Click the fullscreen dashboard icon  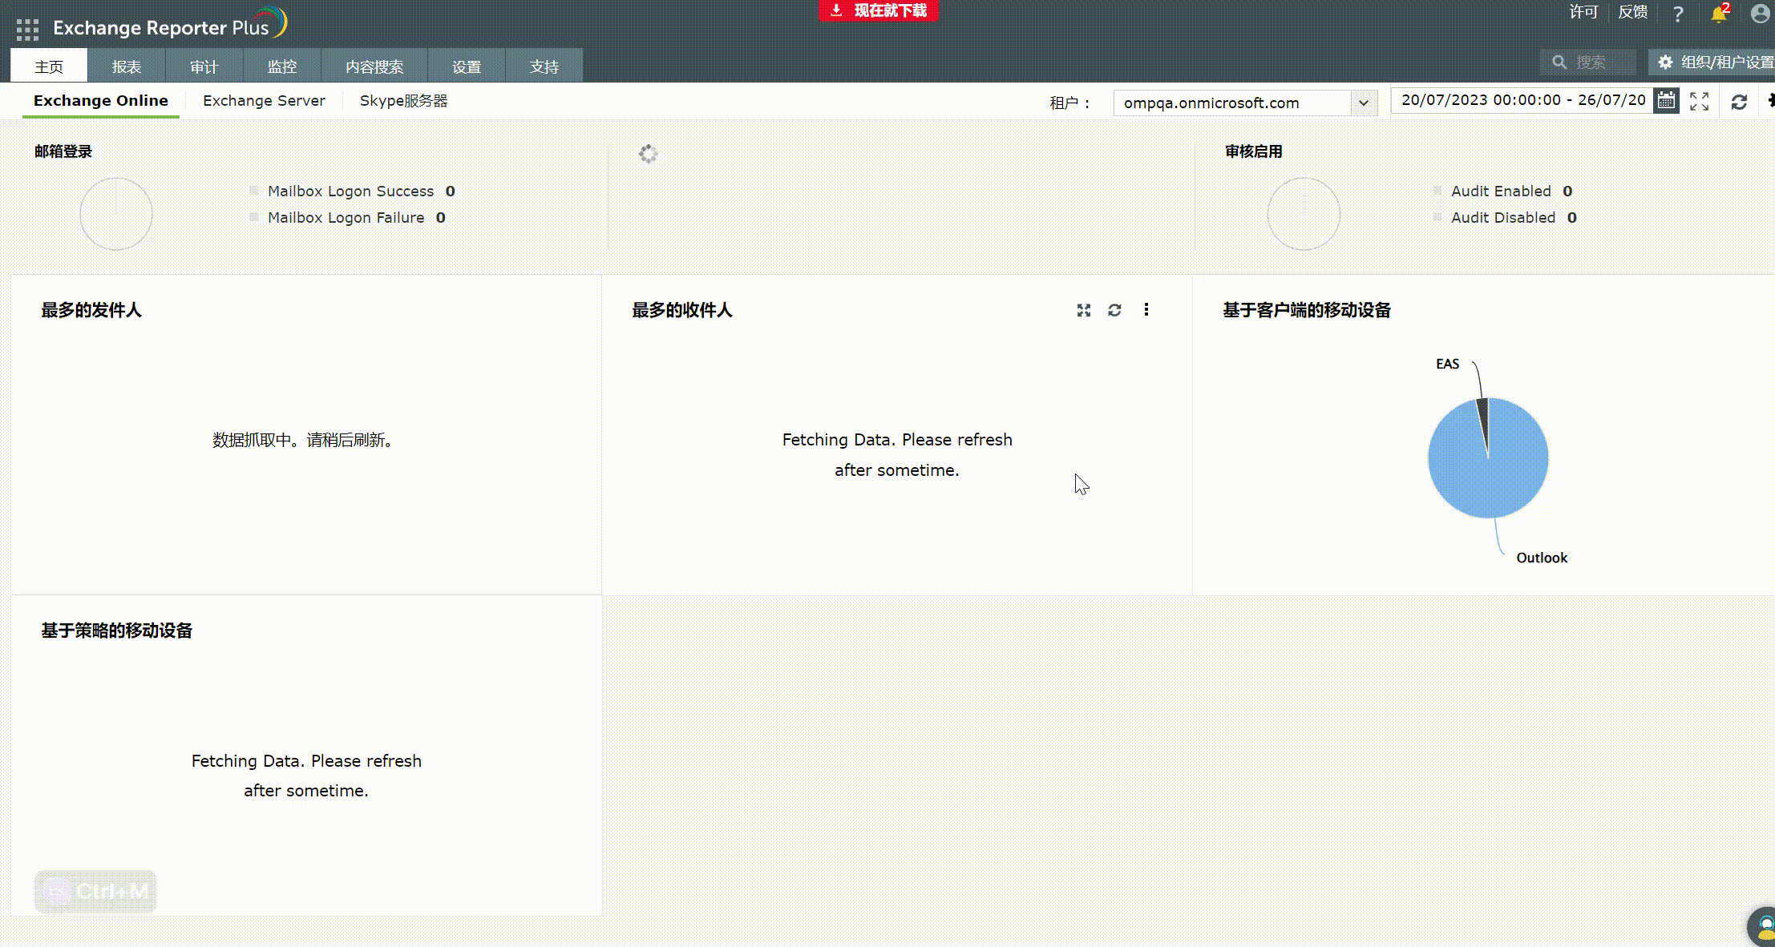pyautogui.click(x=1699, y=102)
